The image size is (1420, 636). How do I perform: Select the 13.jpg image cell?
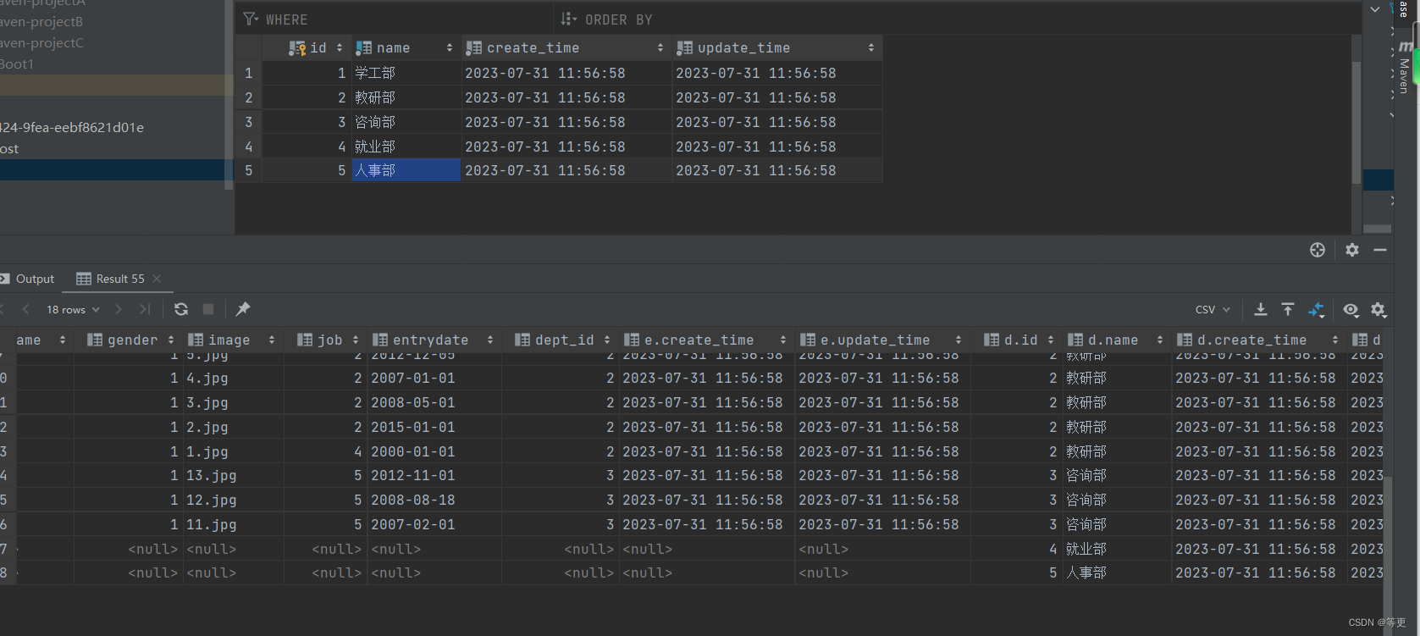tap(233, 475)
